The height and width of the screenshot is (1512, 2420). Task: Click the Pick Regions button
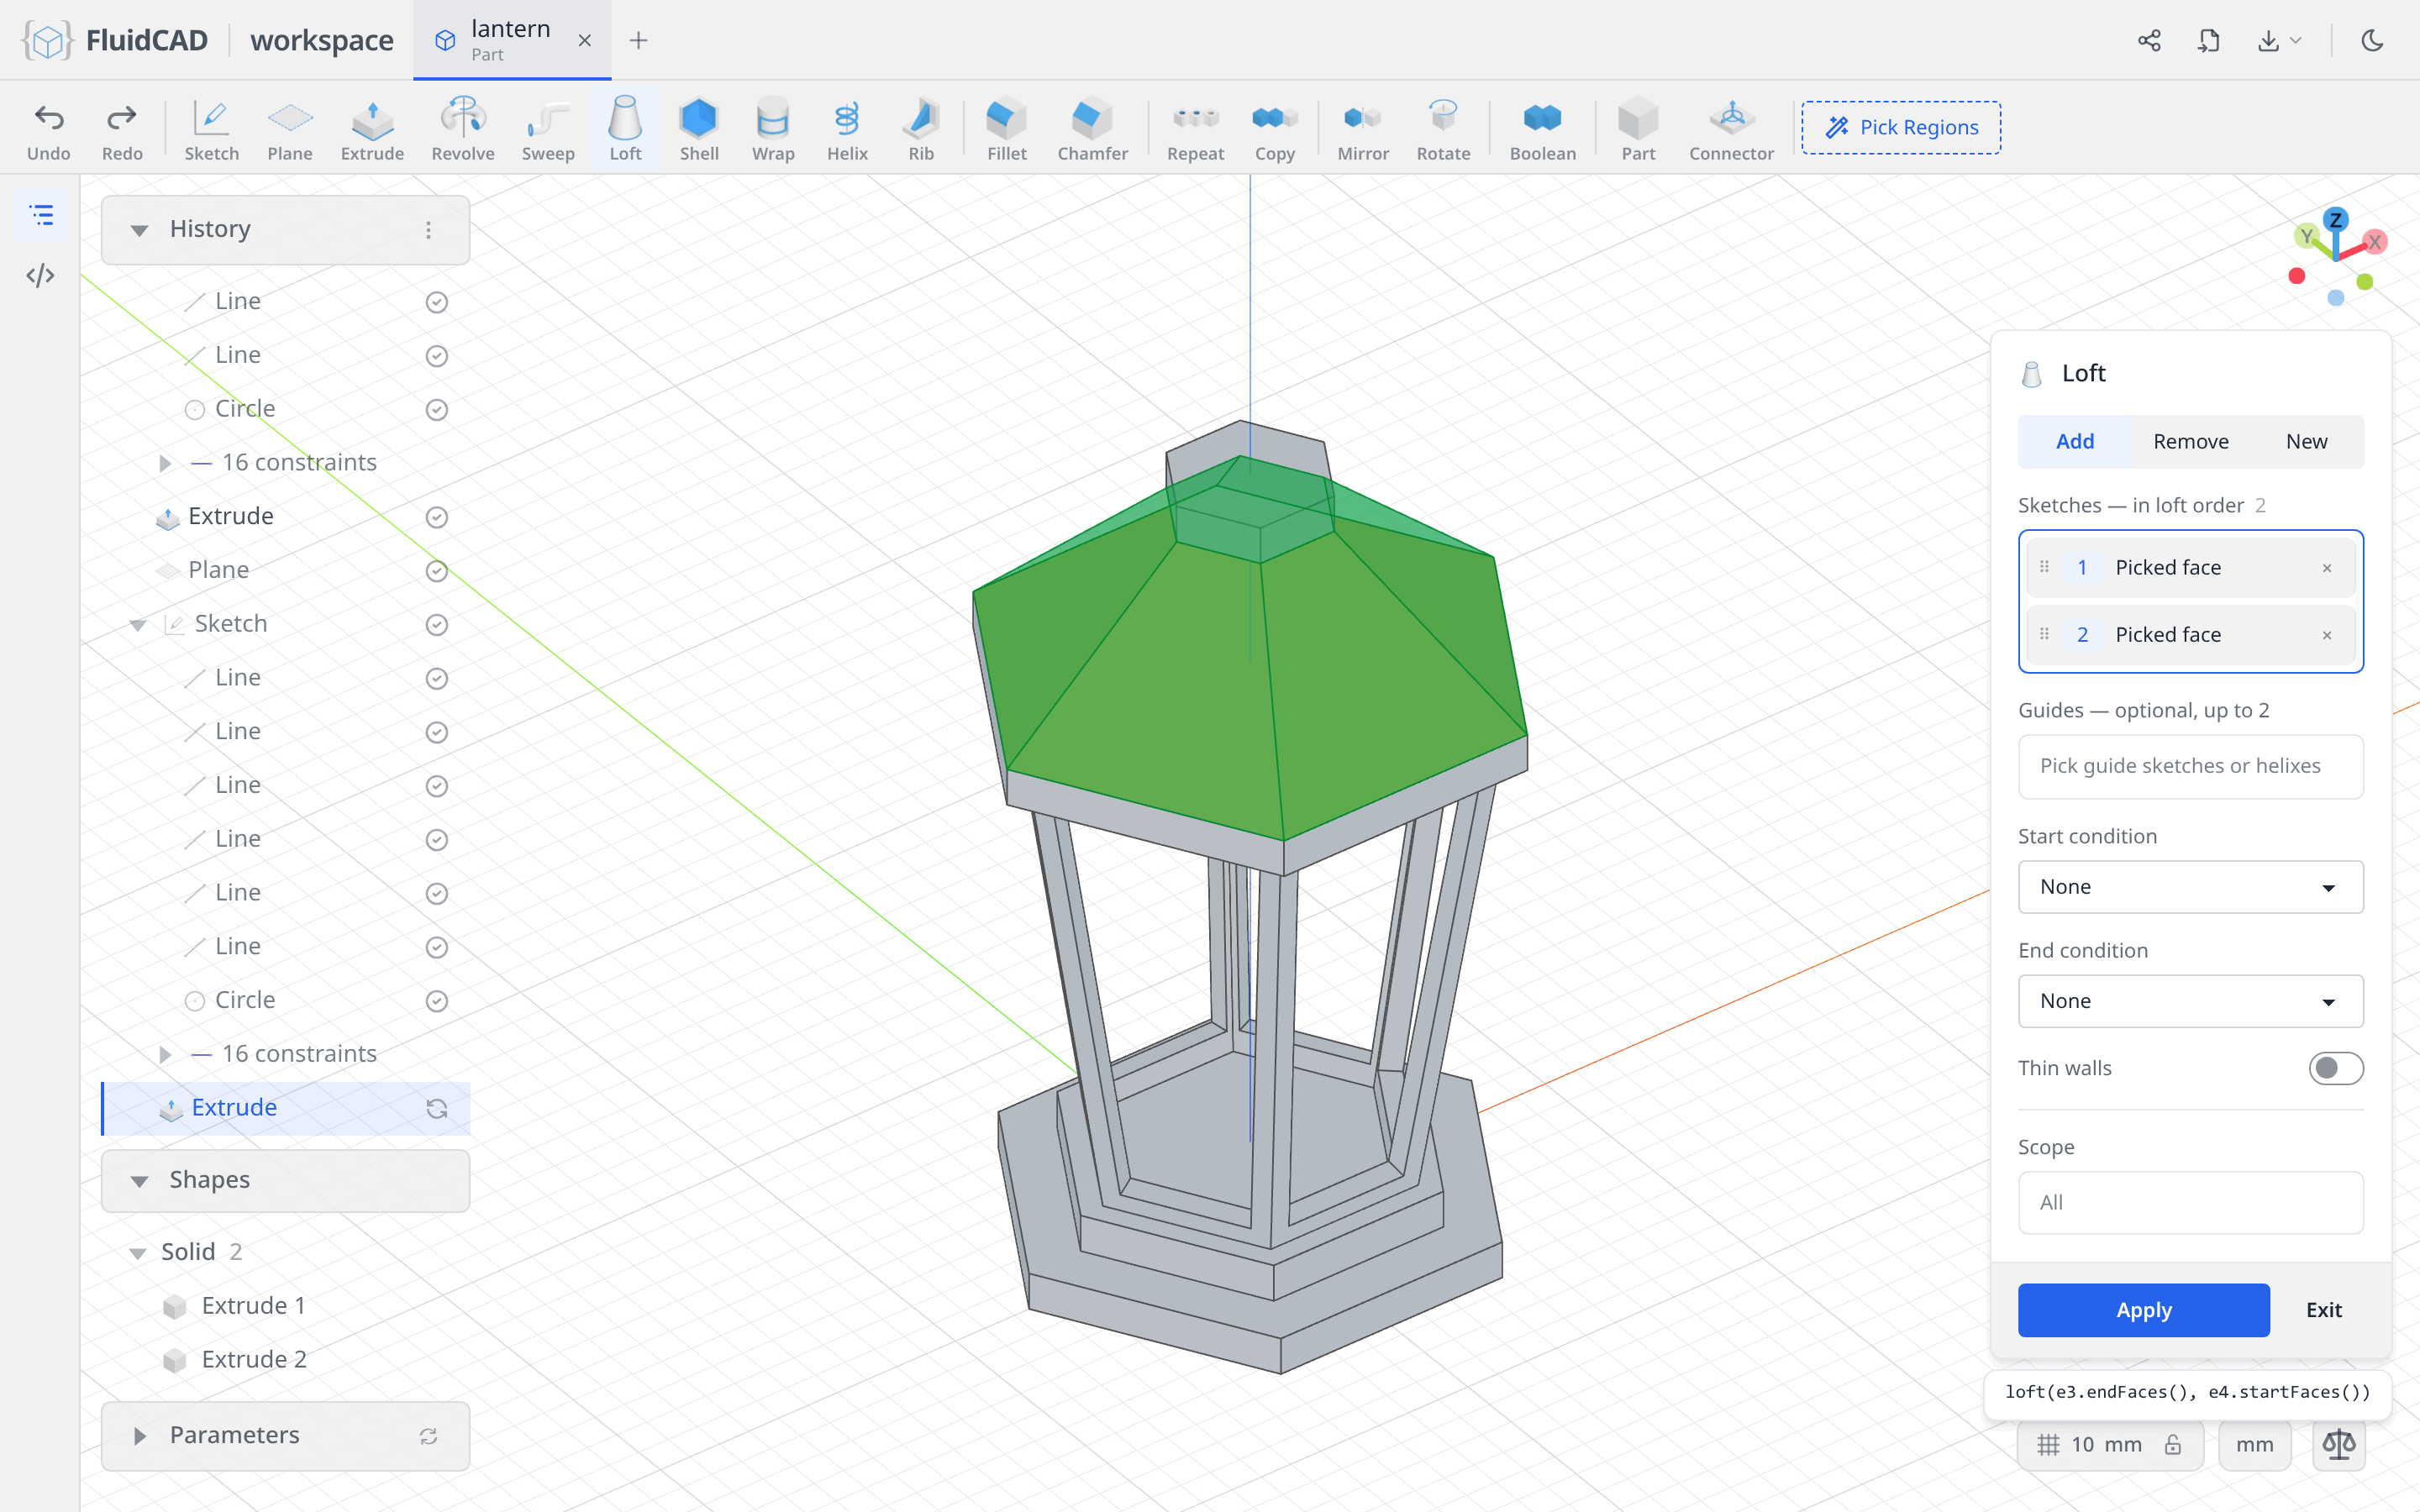1901,127
